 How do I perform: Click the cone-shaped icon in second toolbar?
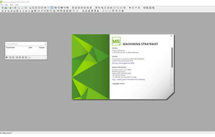[x=32, y=11]
